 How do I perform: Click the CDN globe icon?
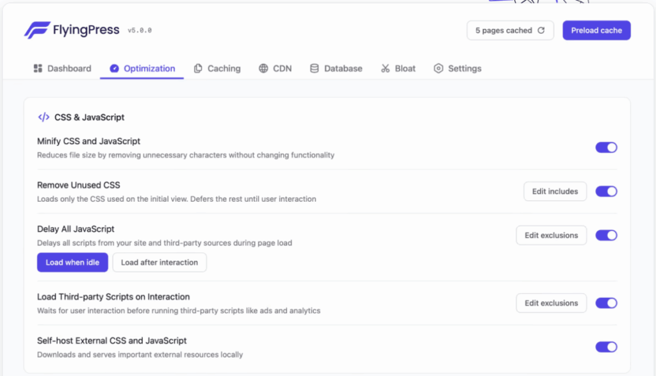click(263, 69)
